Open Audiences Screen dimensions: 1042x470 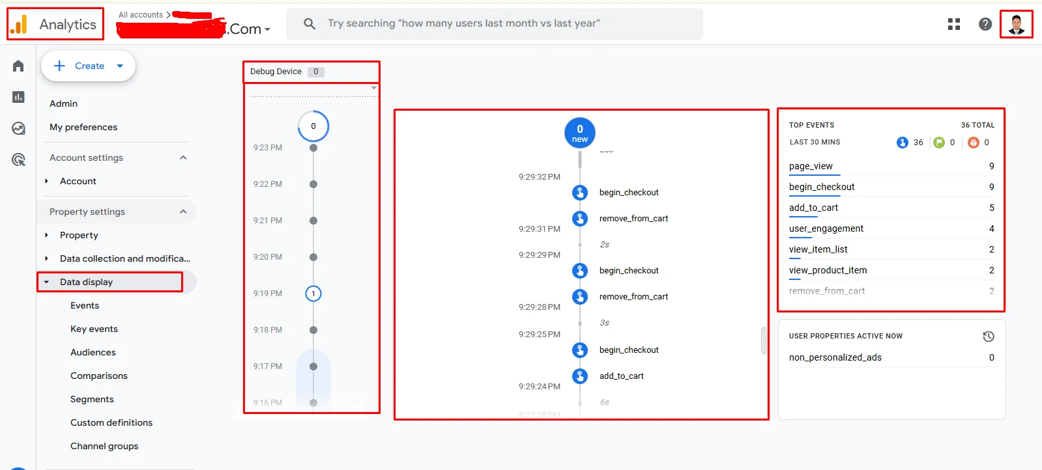(x=93, y=352)
